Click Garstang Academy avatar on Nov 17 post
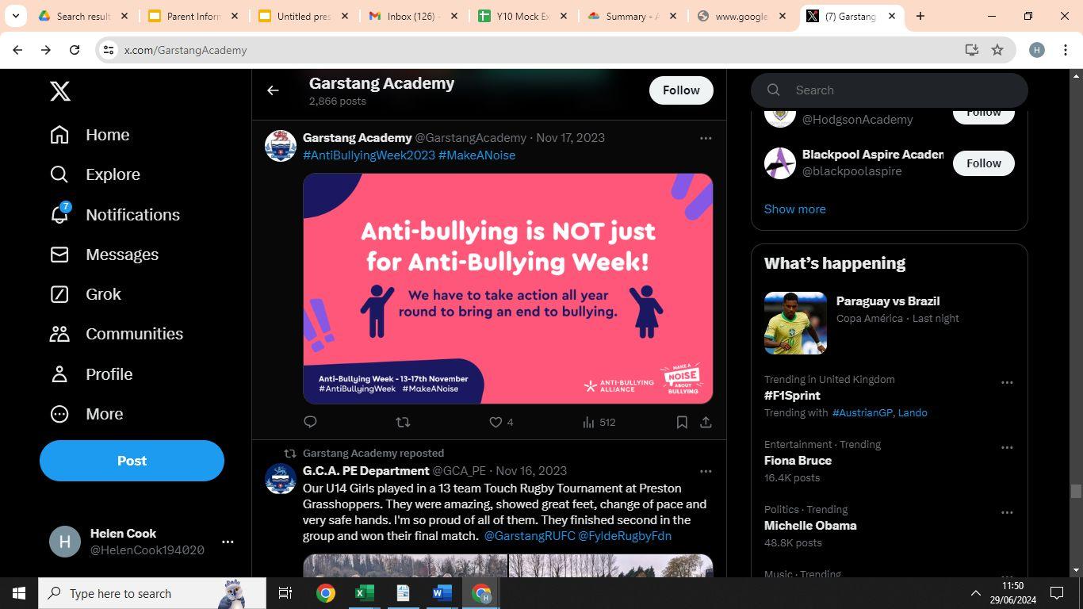The image size is (1083, 609). click(x=280, y=146)
